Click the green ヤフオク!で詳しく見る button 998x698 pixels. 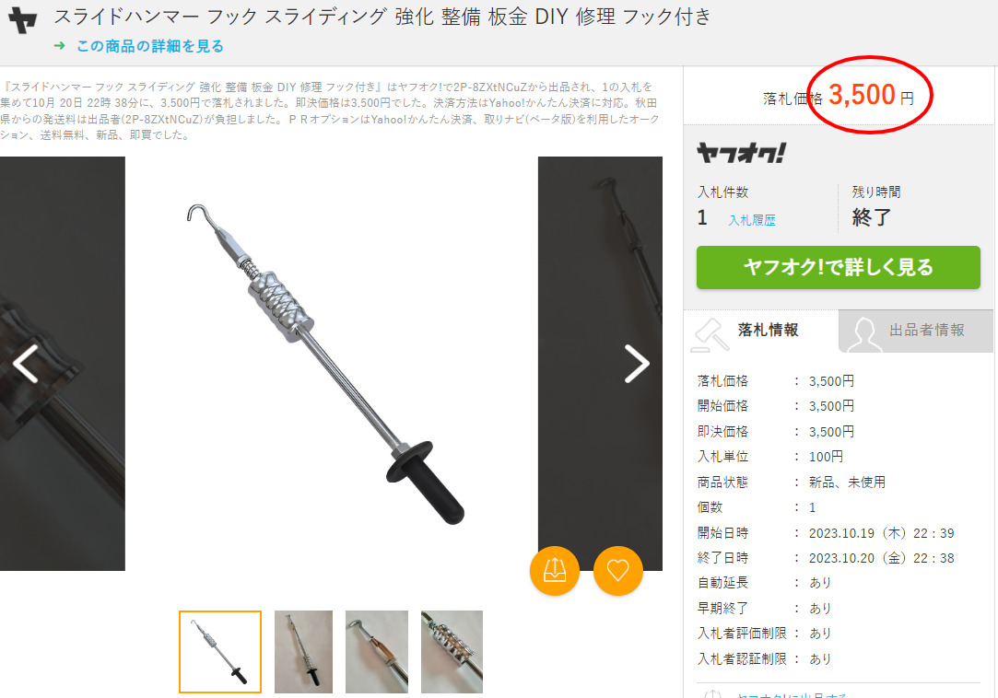coord(839,267)
